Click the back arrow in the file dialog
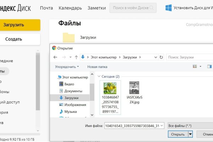Viewport: 213px width, 142px height. [55, 57]
